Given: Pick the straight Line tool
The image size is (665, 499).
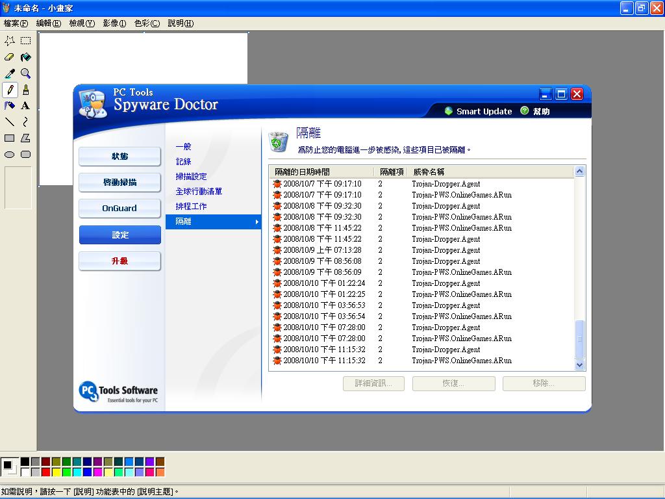Looking at the screenshot, I should pos(10,122).
